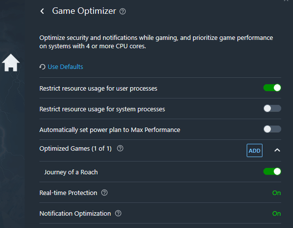Go to the Home screen icon
The image size is (293, 228).
pyautogui.click(x=11, y=63)
